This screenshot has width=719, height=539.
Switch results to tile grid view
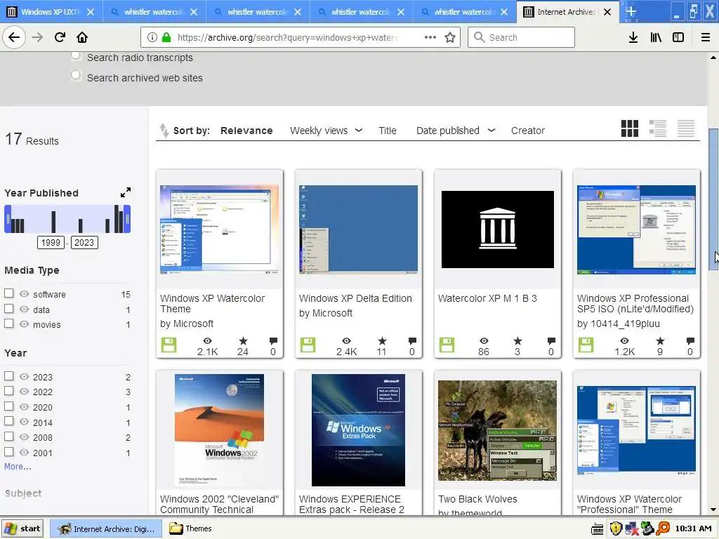tap(630, 128)
